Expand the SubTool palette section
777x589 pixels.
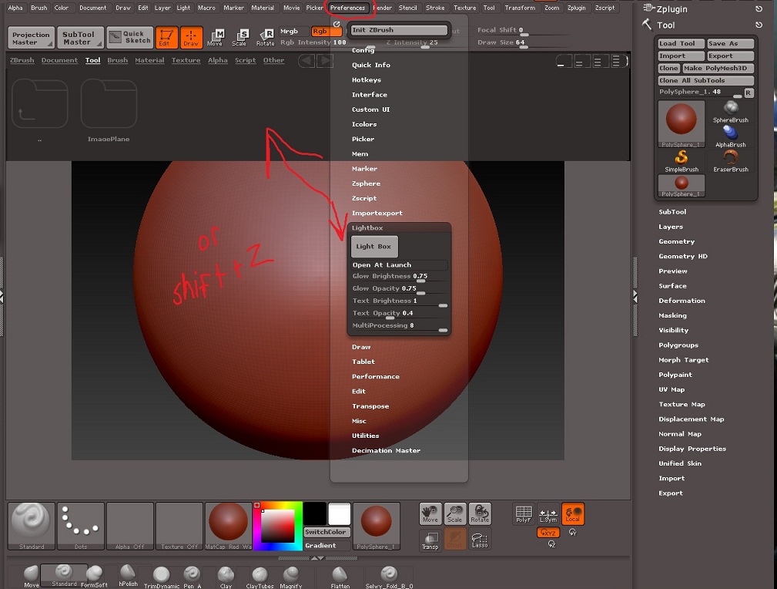point(672,212)
